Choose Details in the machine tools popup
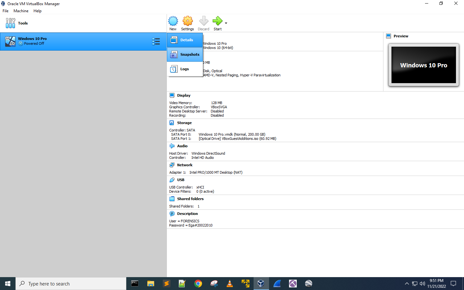The height and width of the screenshot is (290, 464). [185, 40]
